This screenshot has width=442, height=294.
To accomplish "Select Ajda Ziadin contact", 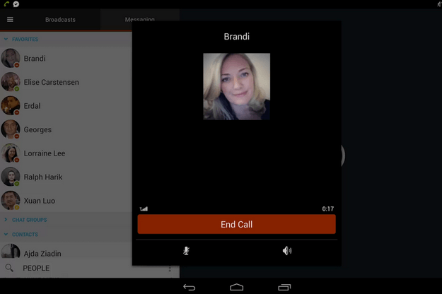I will [66, 251].
